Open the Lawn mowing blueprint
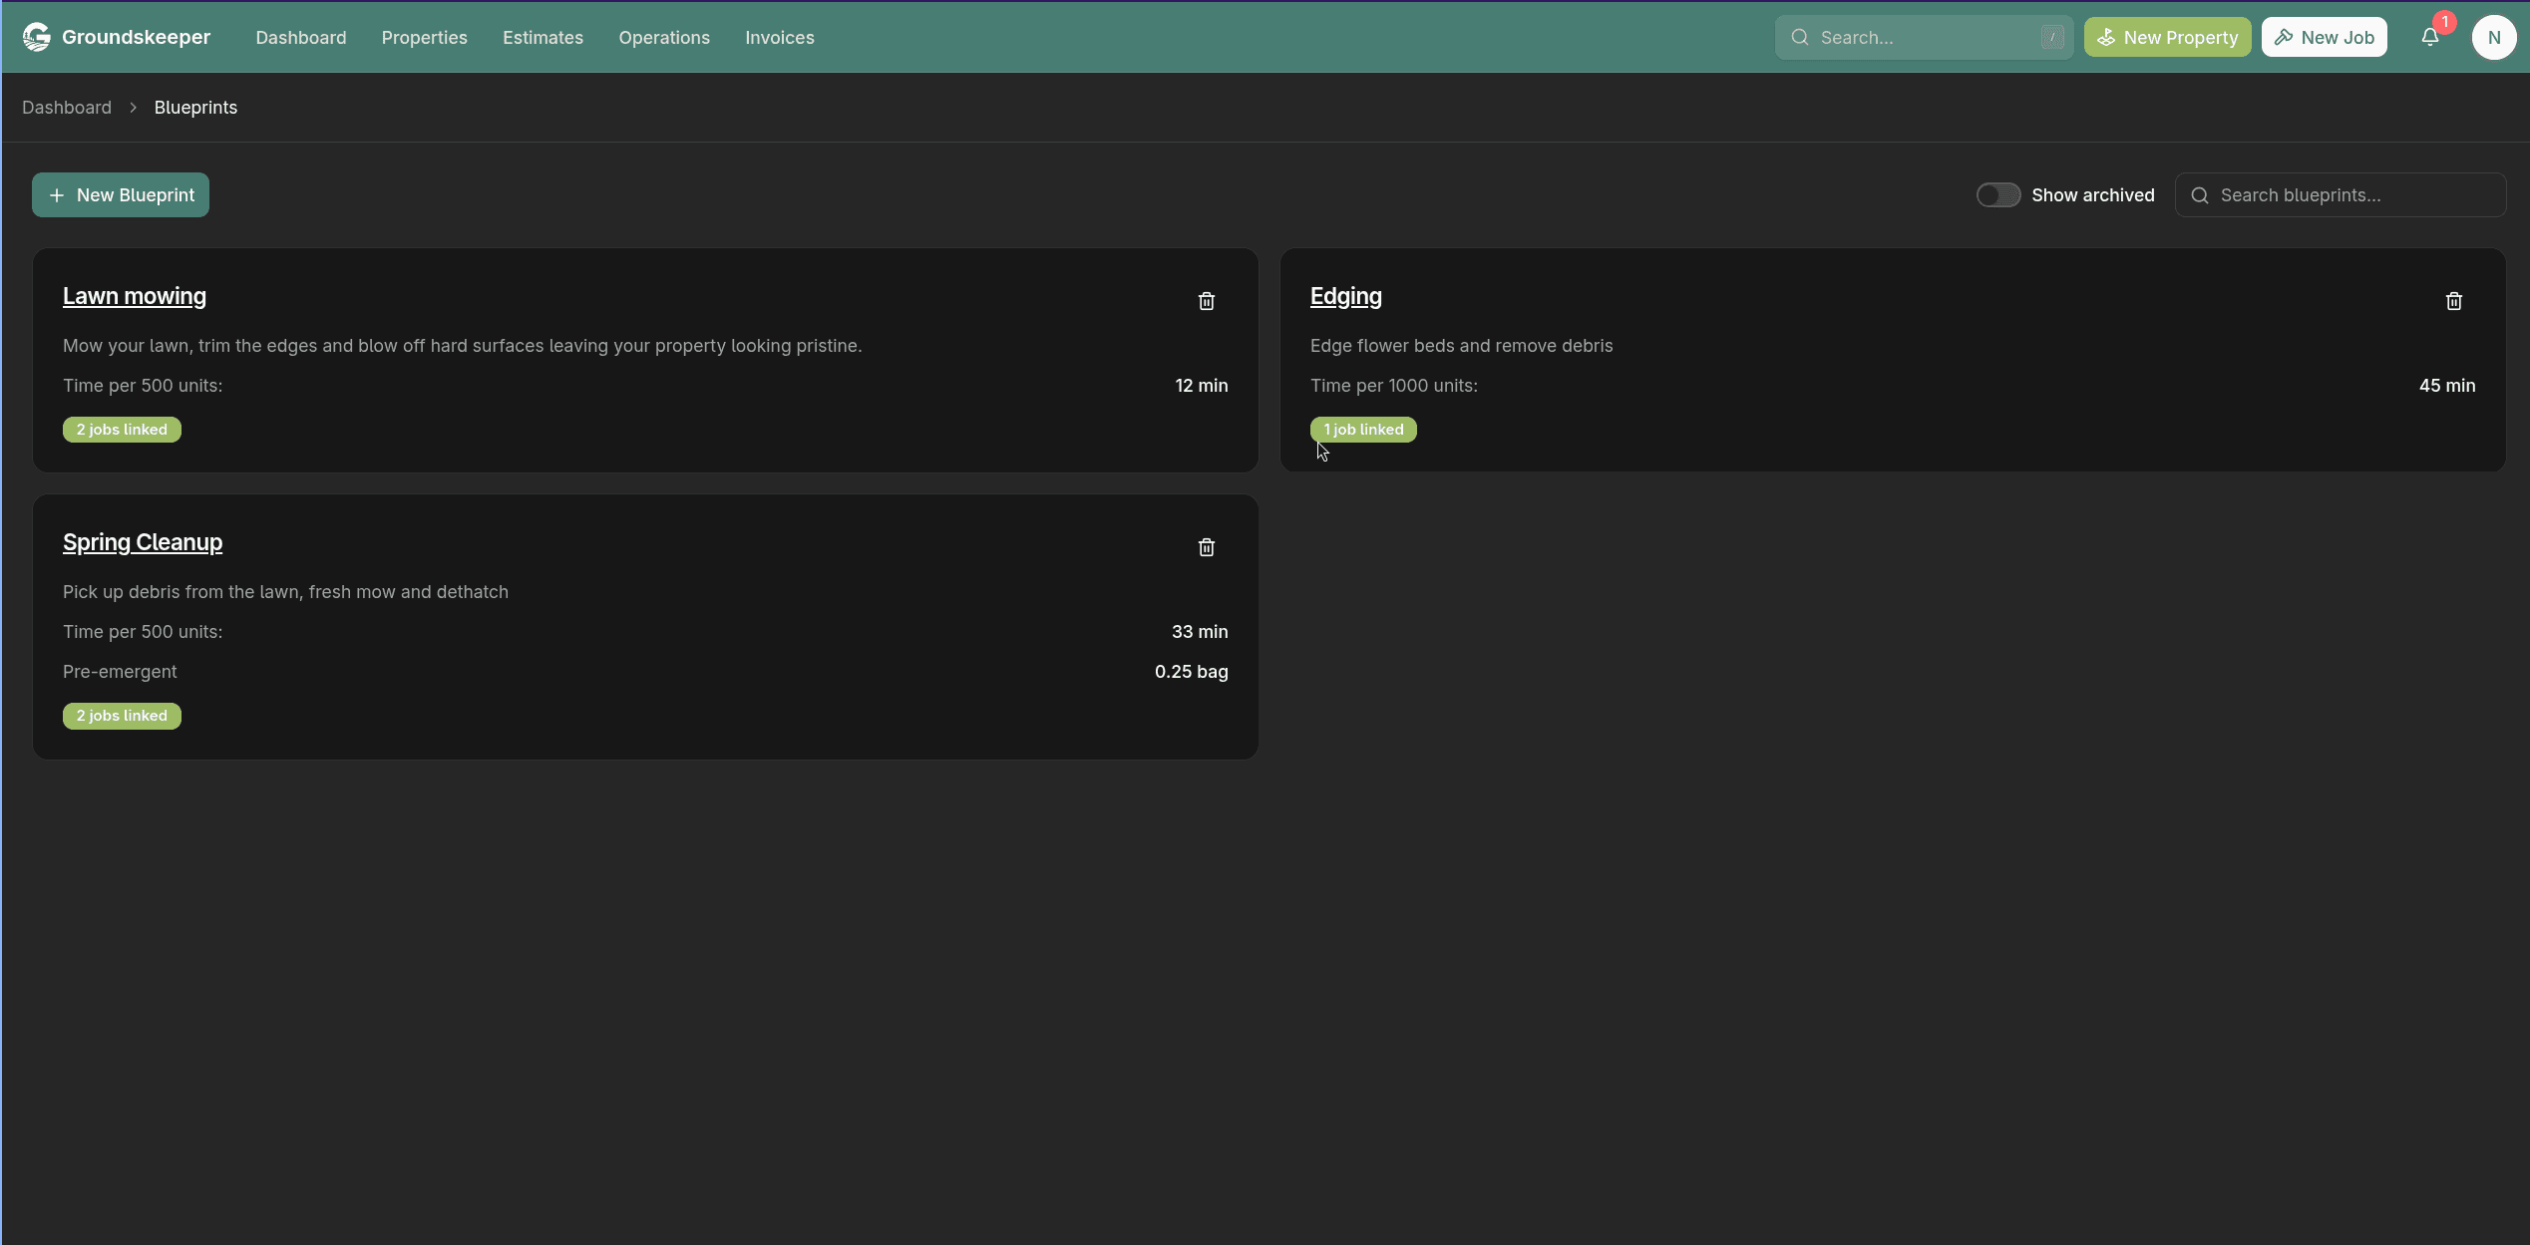The image size is (2530, 1245). point(134,296)
